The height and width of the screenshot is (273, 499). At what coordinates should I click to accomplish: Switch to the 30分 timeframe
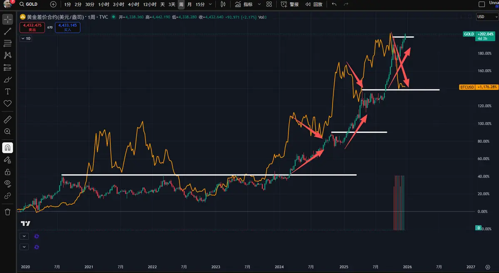[90, 4]
